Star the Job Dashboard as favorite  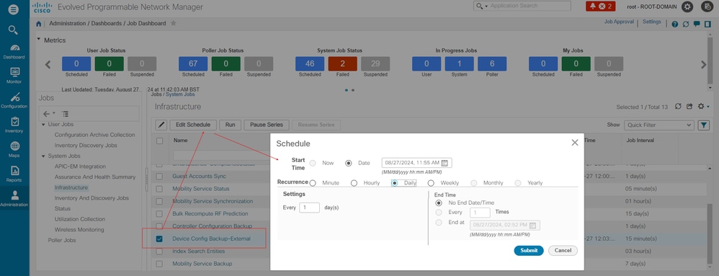174,23
